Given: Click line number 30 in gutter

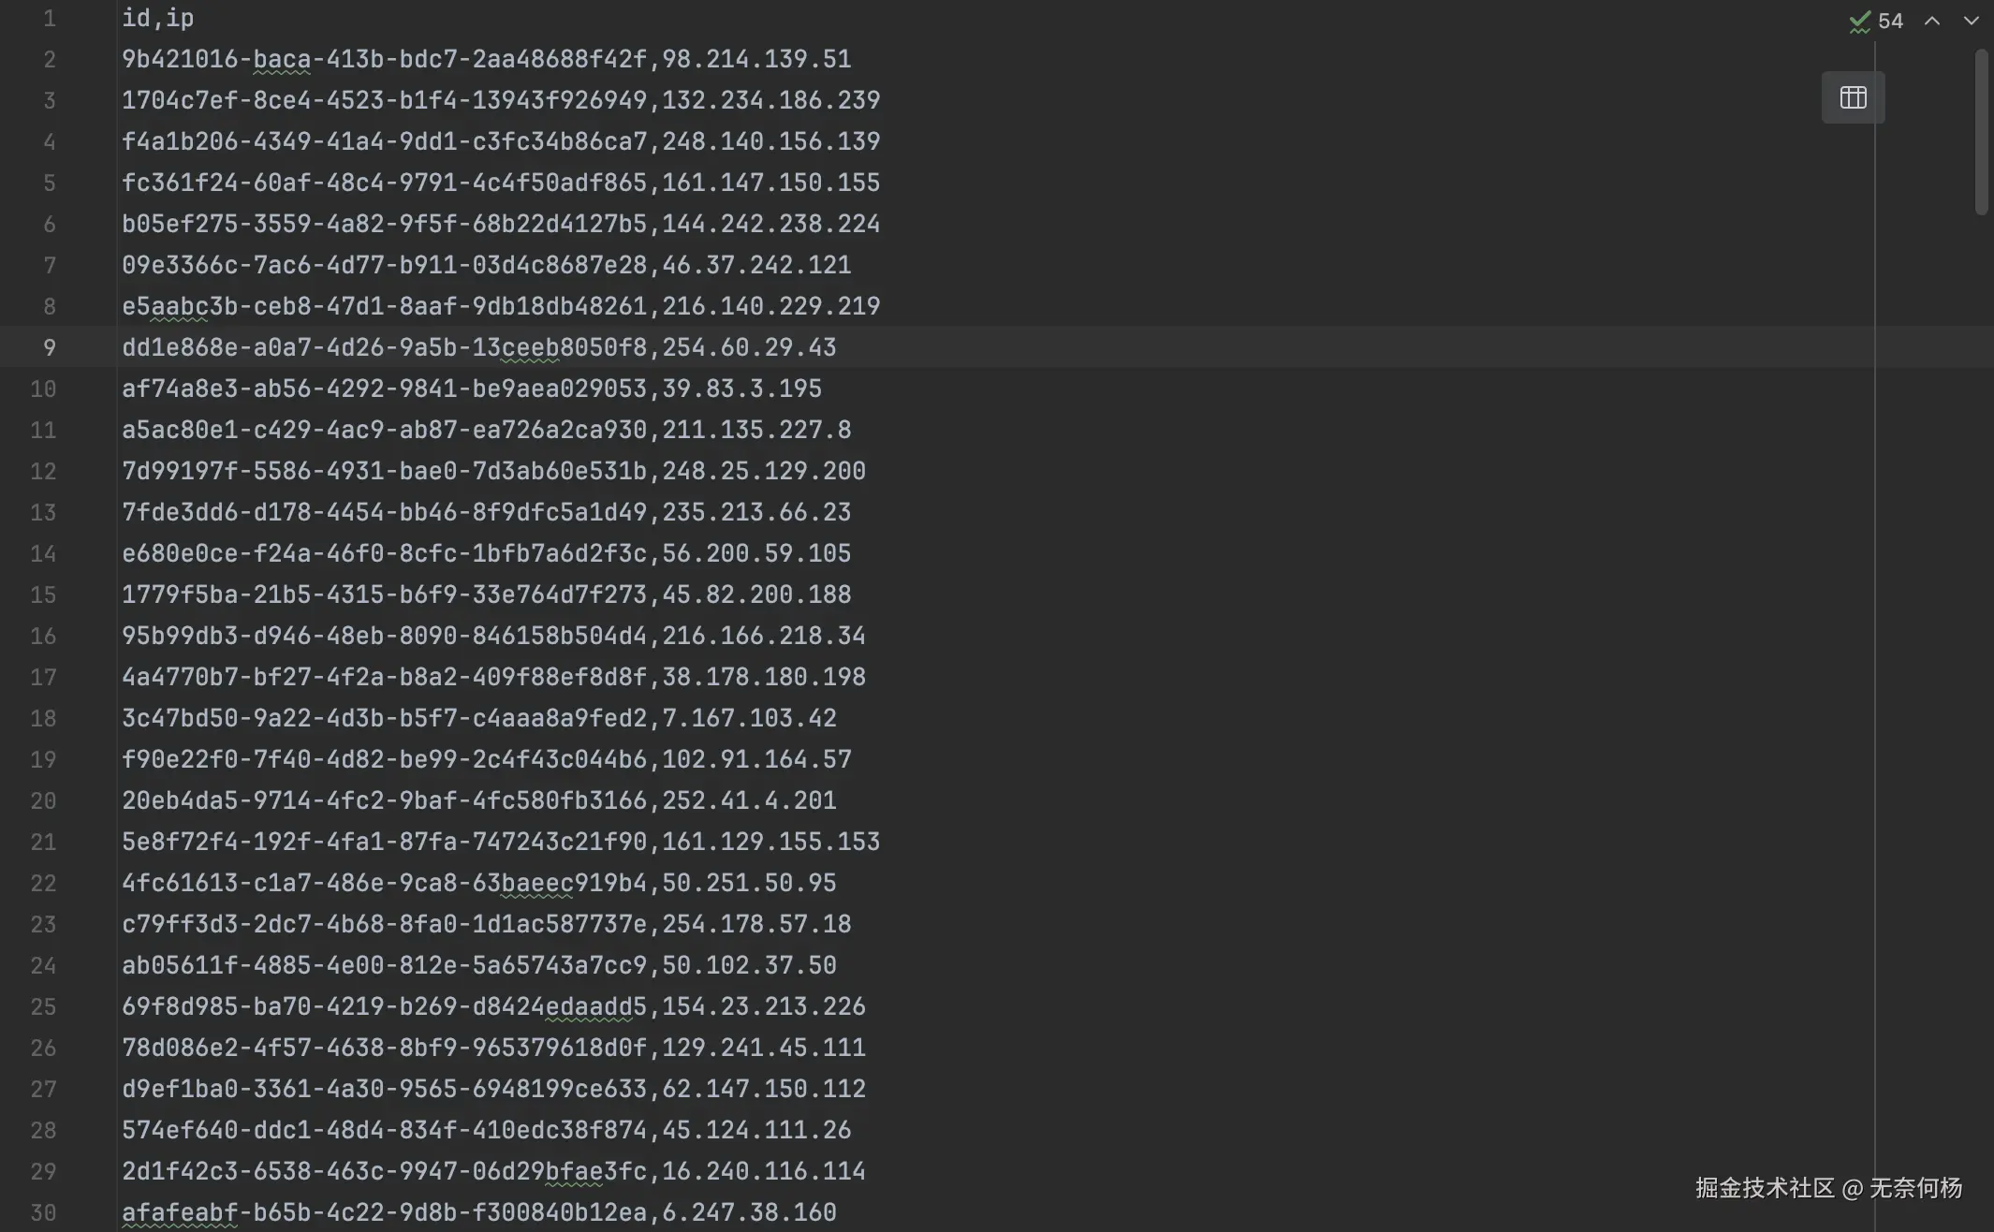Looking at the screenshot, I should pos(43,1212).
